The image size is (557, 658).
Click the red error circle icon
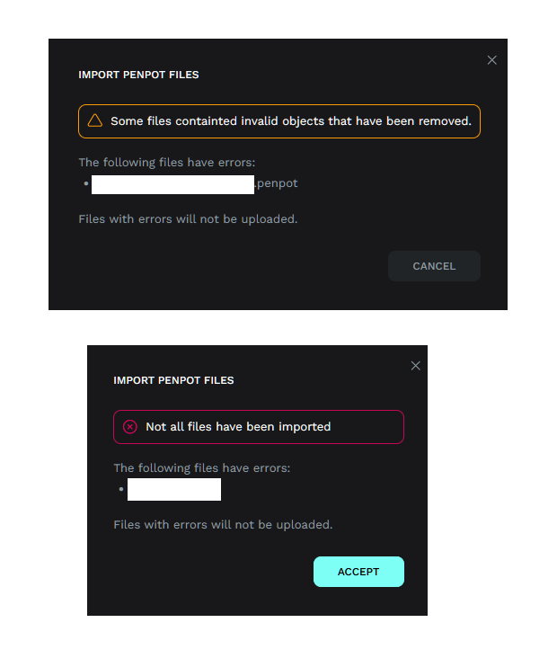click(129, 427)
